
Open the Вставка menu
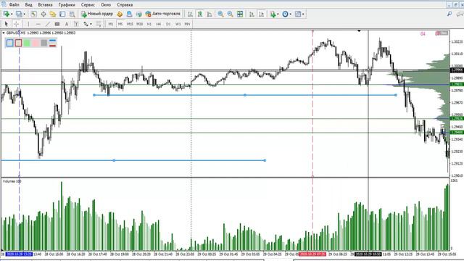45,5
